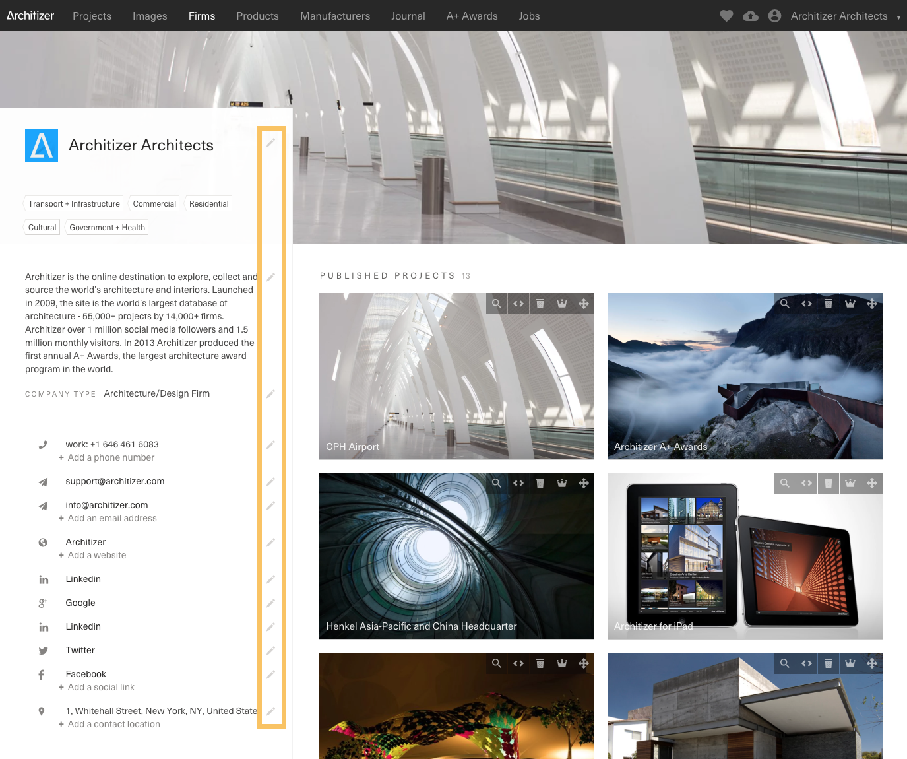907x759 pixels.
Task: Feature CPH Airport with crown icon
Action: [x=562, y=304]
